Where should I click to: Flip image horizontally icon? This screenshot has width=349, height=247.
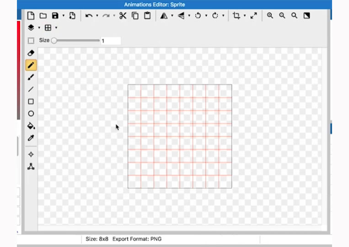pyautogui.click(x=164, y=16)
